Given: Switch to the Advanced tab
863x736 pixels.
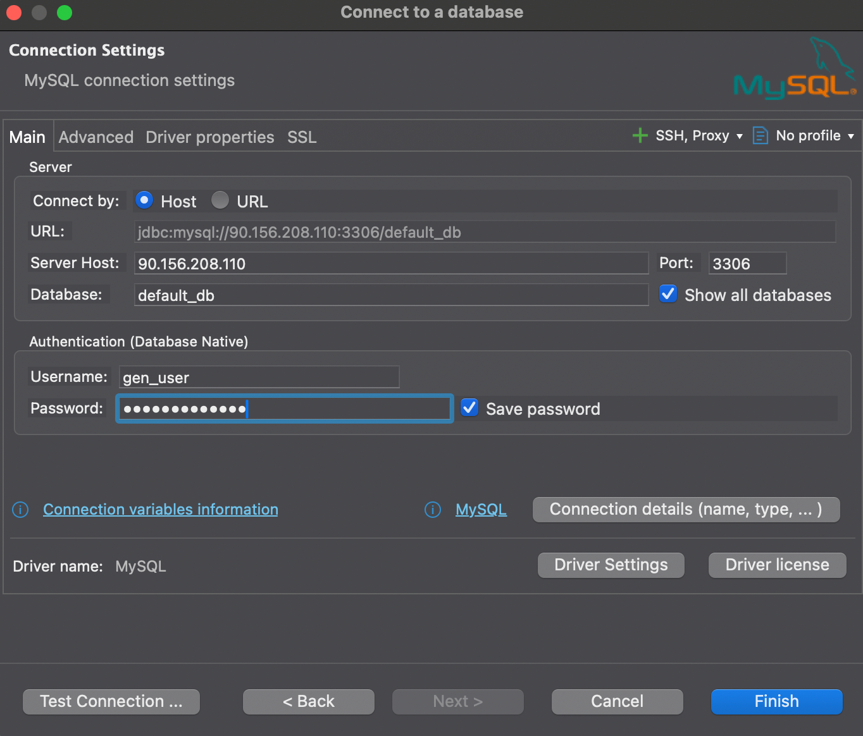Looking at the screenshot, I should tap(96, 137).
